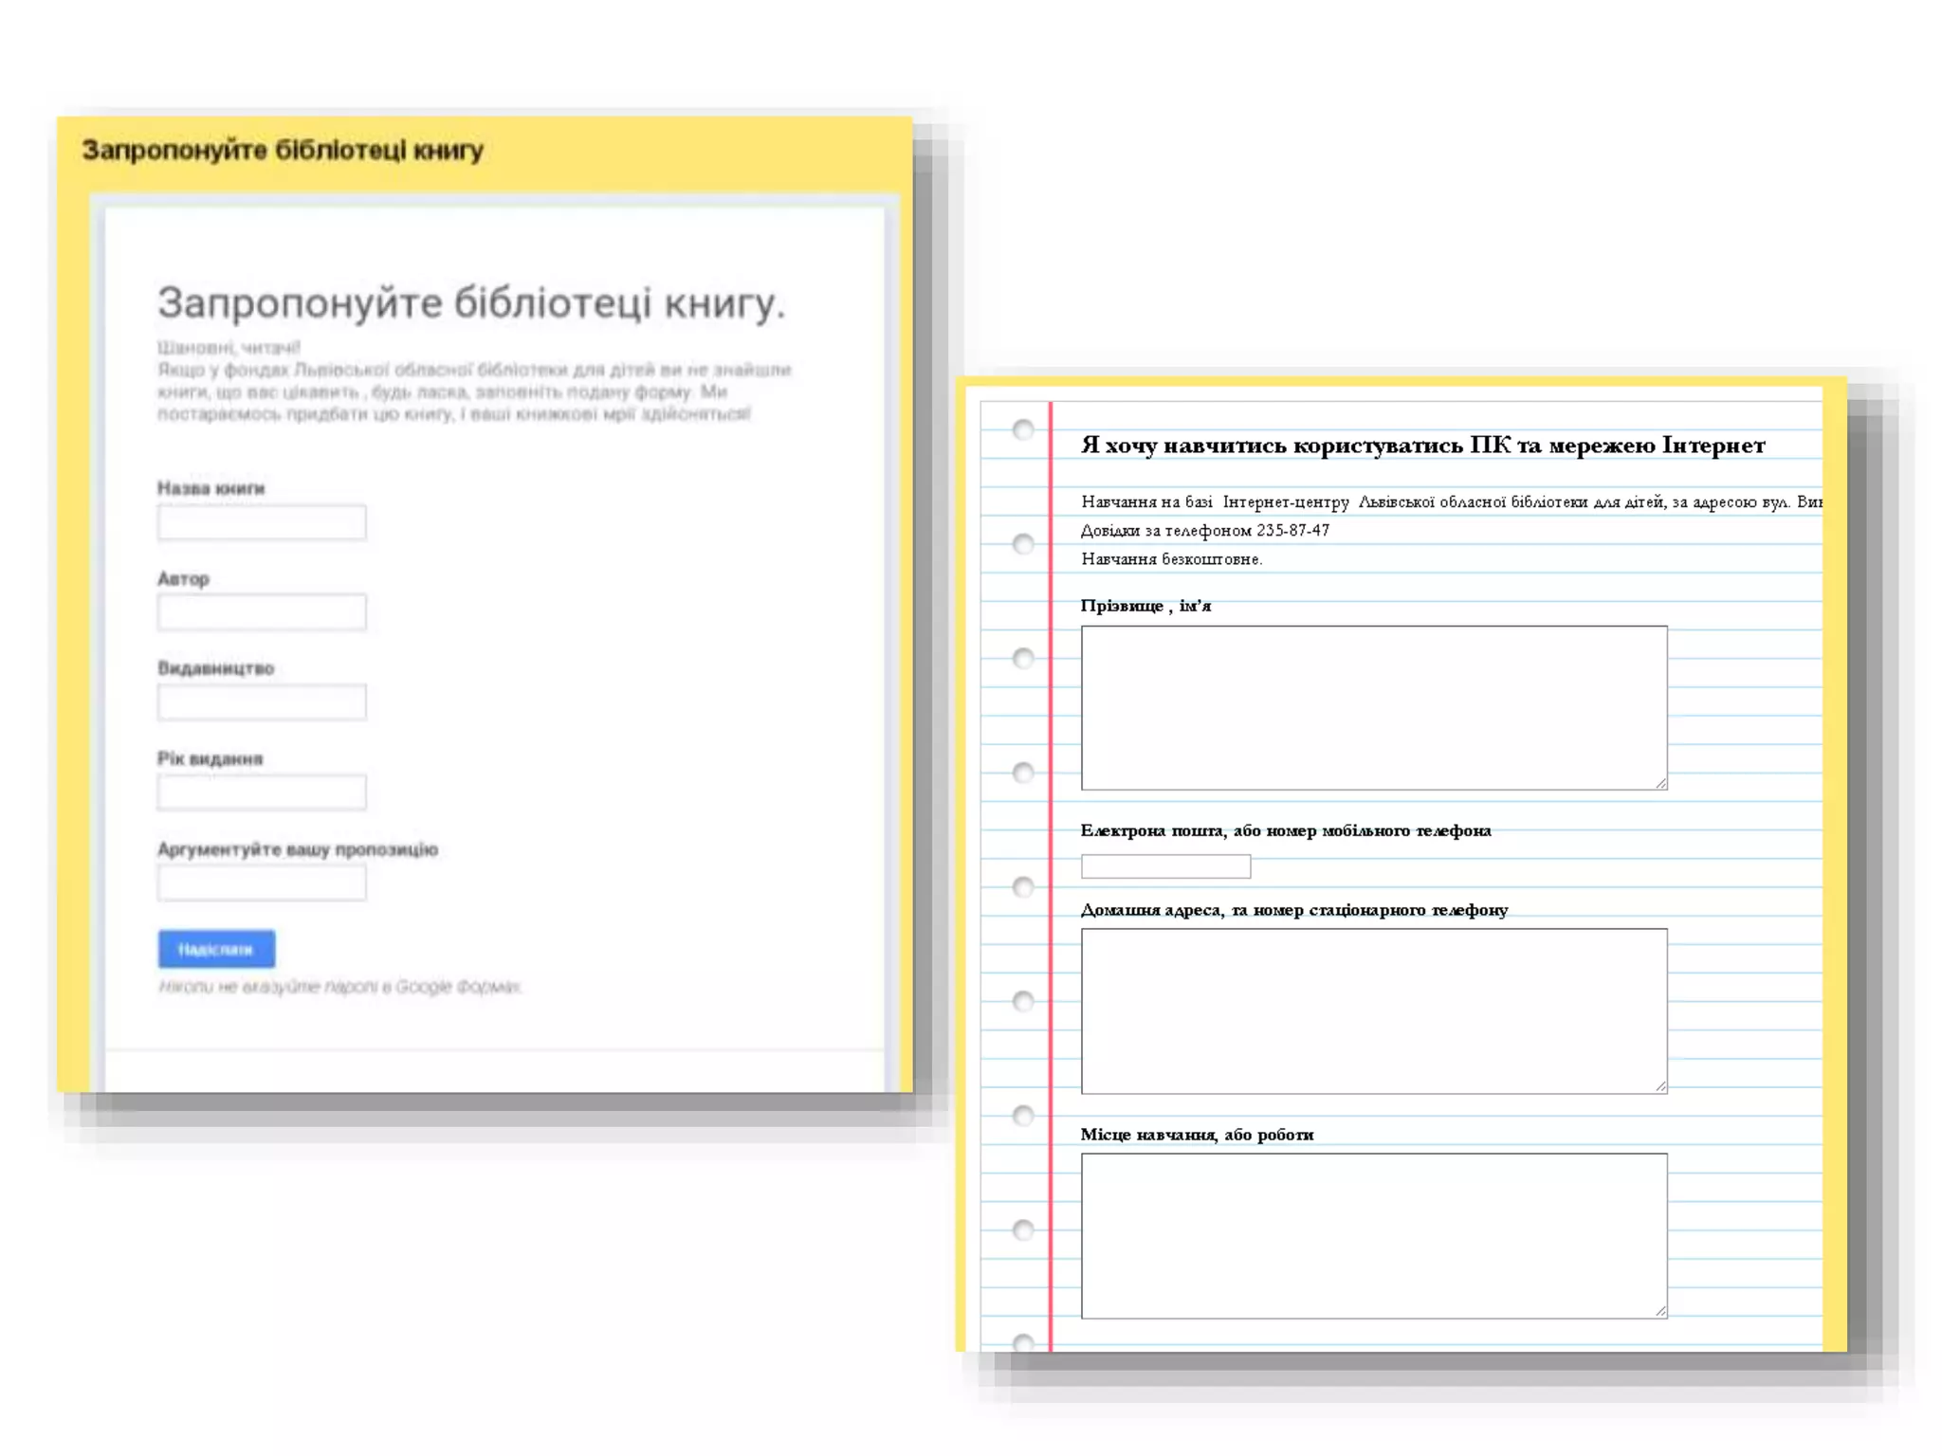Focus the 'Електрона пошта' short input field
Screen dimensions: 1942x1456
[1165, 866]
